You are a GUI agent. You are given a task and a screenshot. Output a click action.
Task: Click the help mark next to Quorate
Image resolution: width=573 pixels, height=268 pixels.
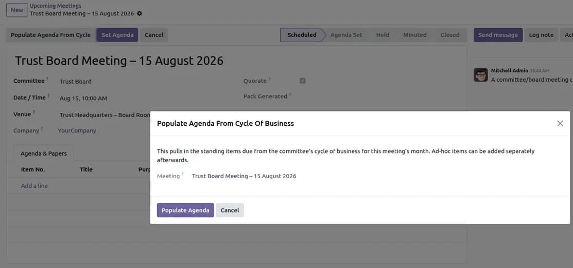(x=270, y=79)
